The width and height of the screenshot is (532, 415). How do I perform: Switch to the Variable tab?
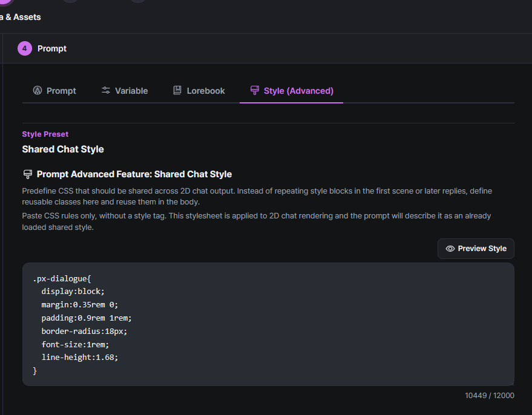coord(125,91)
